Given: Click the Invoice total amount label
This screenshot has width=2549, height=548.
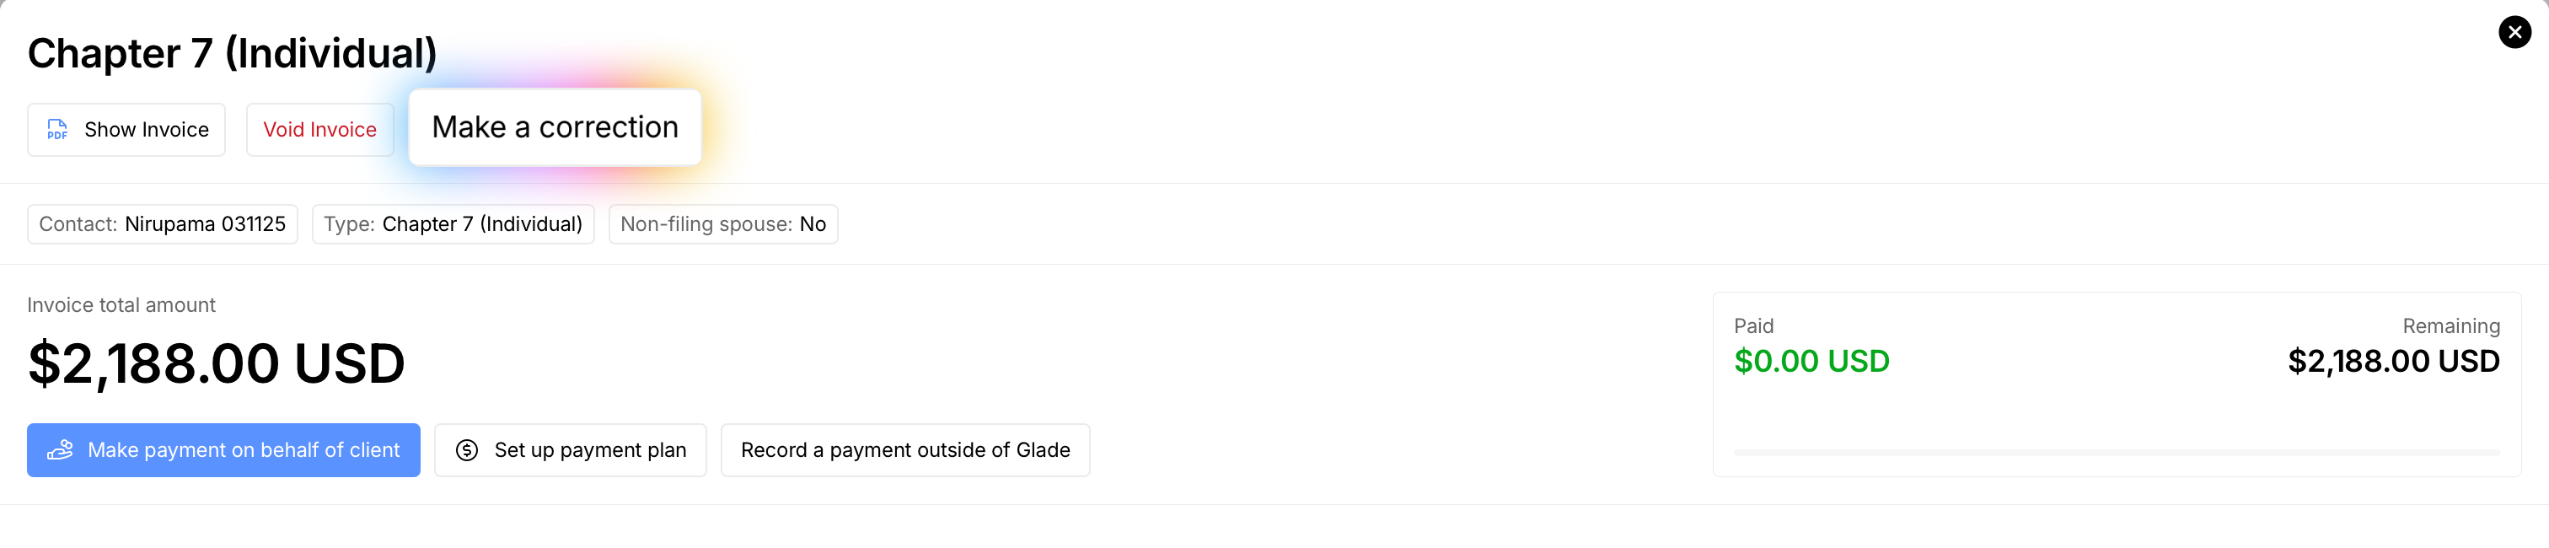Looking at the screenshot, I should coord(121,304).
